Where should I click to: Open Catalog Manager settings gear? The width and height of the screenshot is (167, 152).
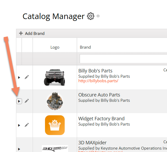click(90, 16)
